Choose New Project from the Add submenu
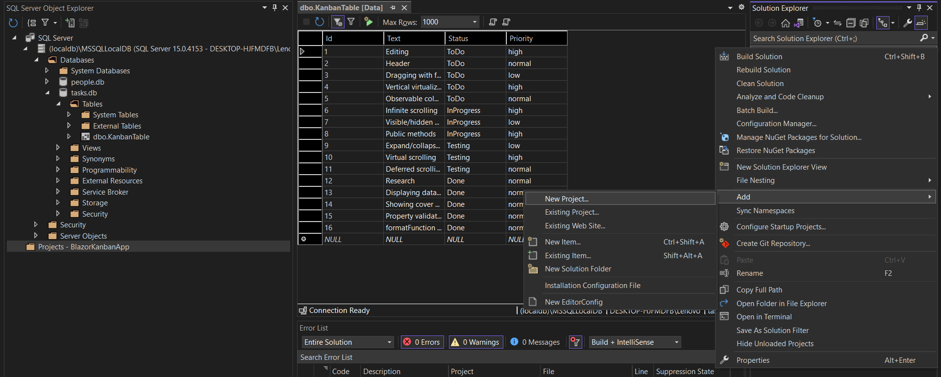 pyautogui.click(x=567, y=199)
